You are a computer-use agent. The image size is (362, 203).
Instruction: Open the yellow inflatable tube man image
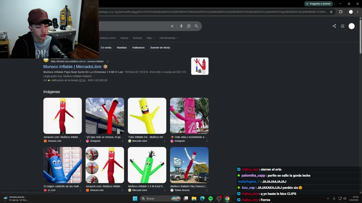click(147, 116)
